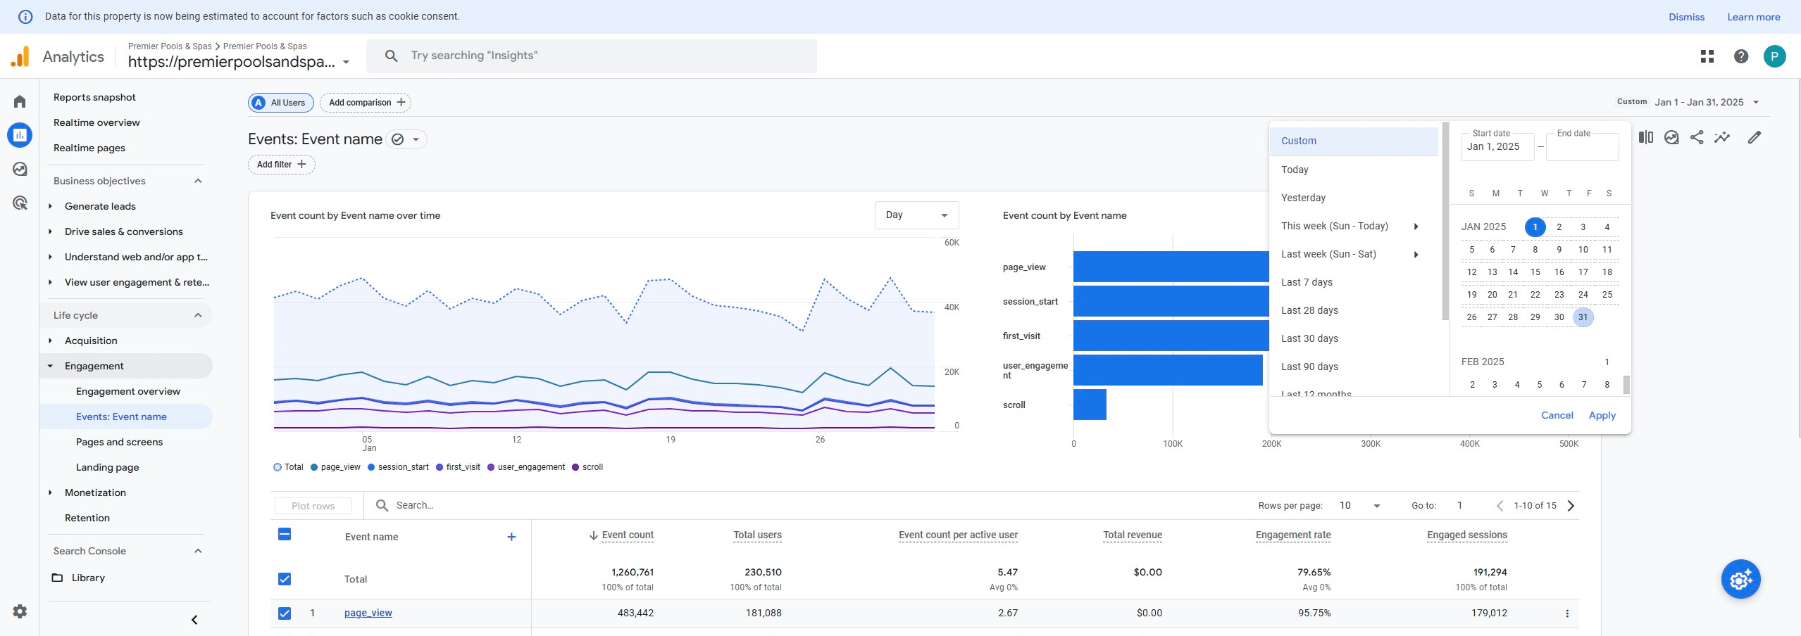Click the Home icon in left rail
1801x636 pixels.
20,102
